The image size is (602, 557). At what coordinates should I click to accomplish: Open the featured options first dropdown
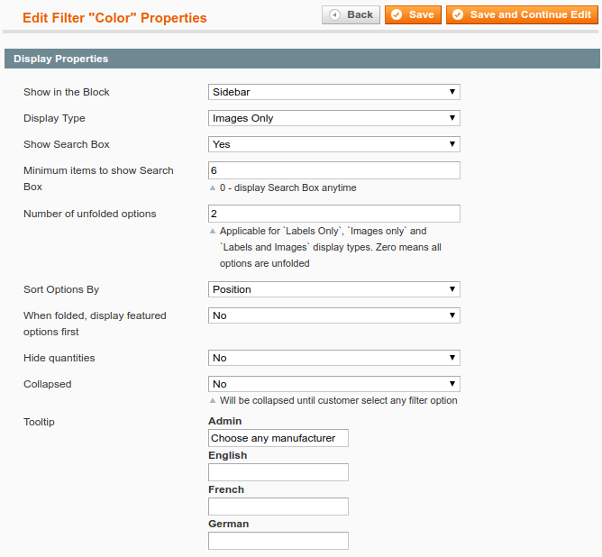pos(333,315)
